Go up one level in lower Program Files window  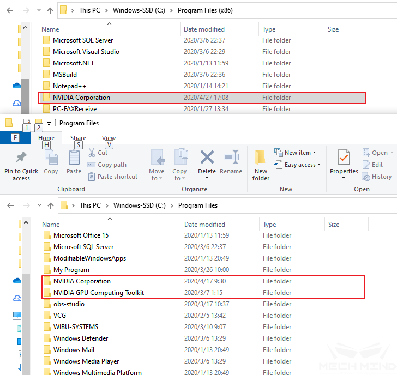click(51, 205)
